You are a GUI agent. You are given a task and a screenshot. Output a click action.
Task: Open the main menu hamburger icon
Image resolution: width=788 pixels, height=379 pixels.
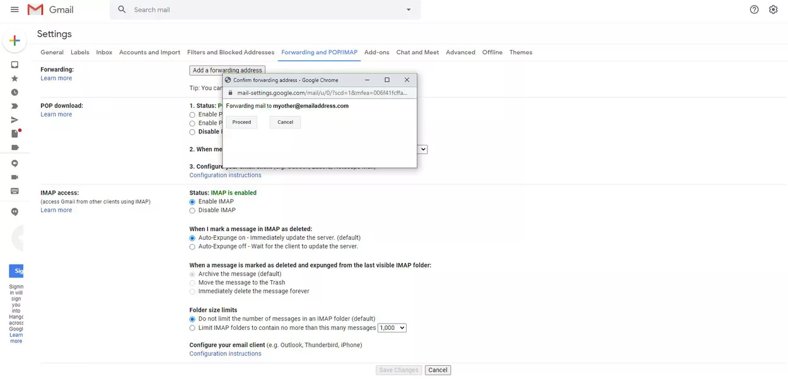(14, 9)
